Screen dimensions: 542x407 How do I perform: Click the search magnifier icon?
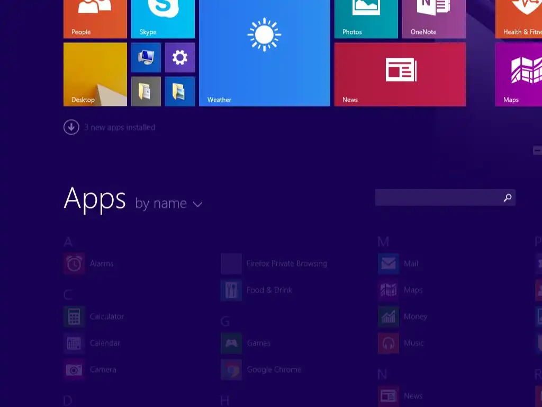(x=508, y=198)
